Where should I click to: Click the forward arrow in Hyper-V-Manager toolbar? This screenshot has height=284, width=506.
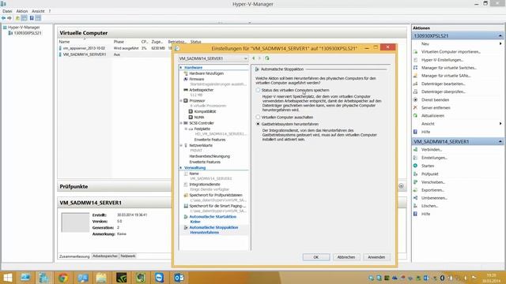(9, 18)
